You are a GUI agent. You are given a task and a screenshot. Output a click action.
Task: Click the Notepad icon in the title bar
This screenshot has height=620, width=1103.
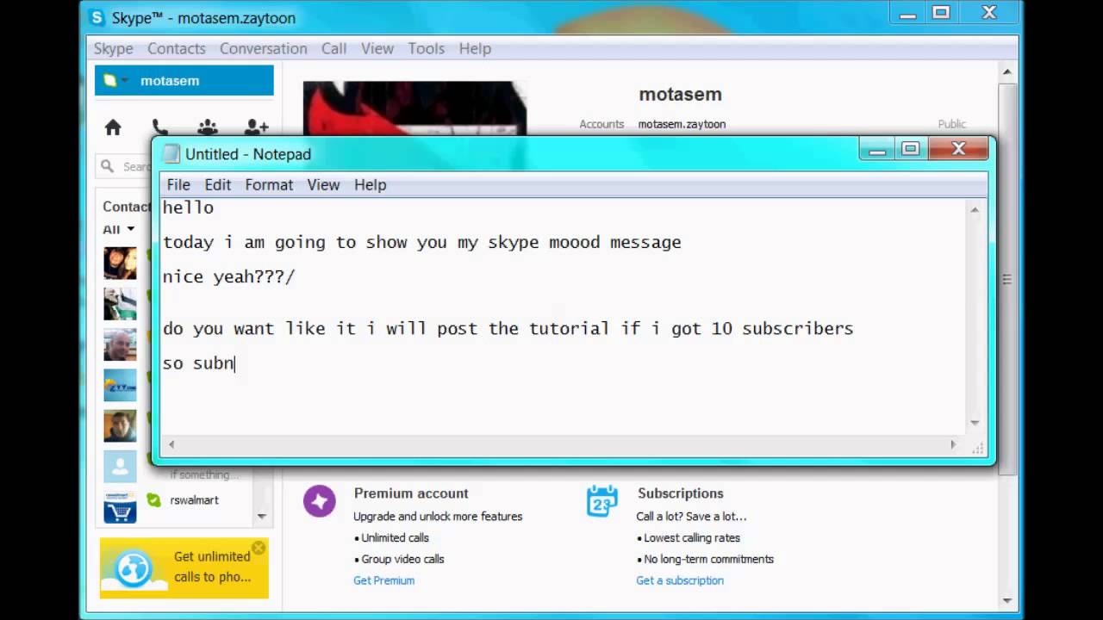click(171, 154)
